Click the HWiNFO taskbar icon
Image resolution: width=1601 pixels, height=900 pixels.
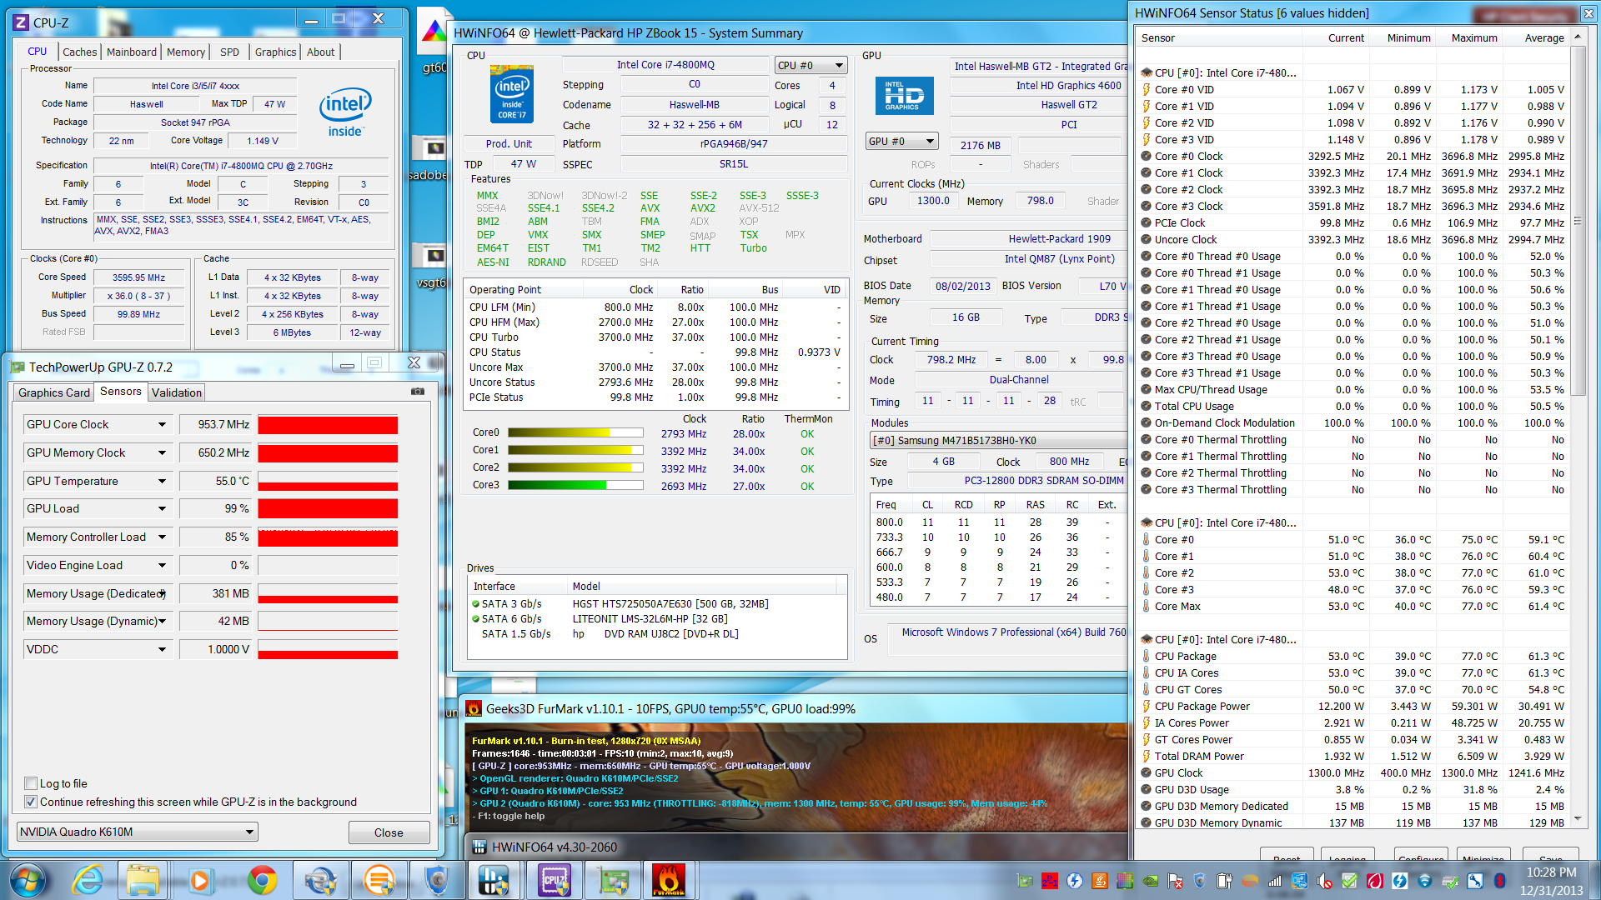[x=495, y=880]
